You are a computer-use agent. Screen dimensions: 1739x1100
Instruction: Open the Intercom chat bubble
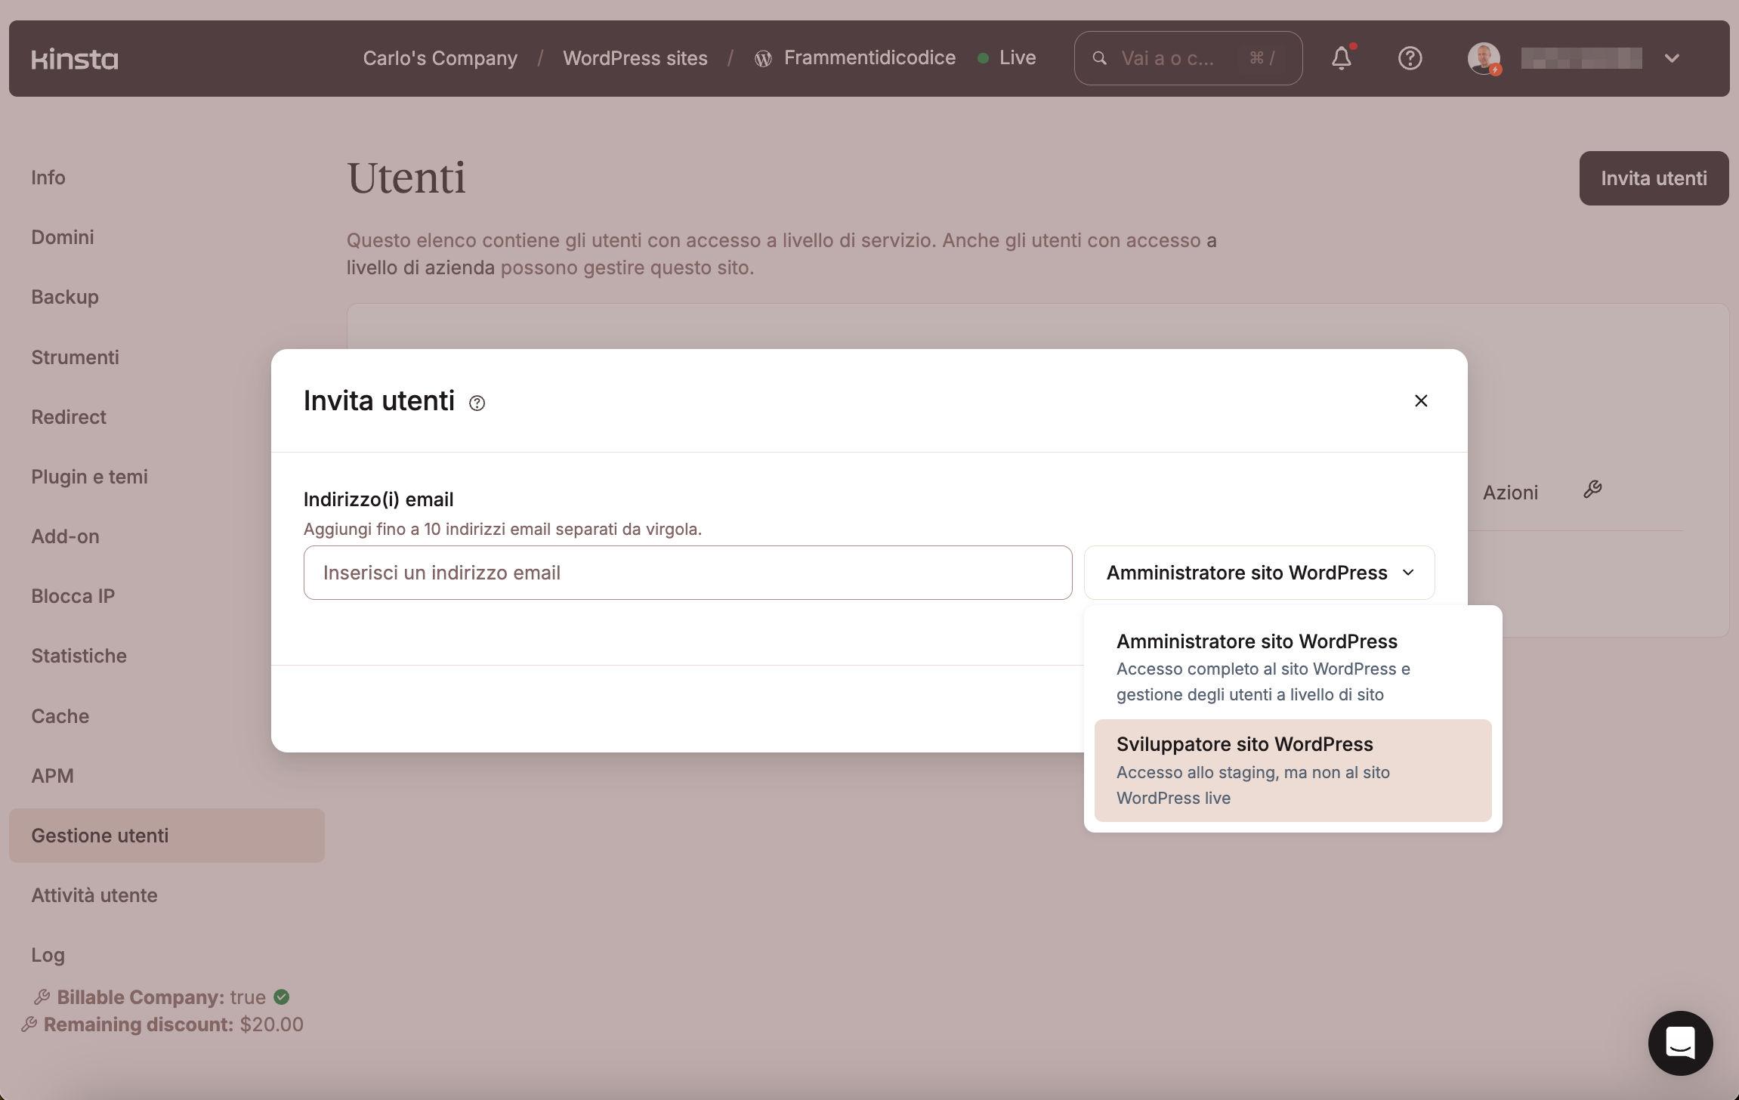(x=1680, y=1043)
